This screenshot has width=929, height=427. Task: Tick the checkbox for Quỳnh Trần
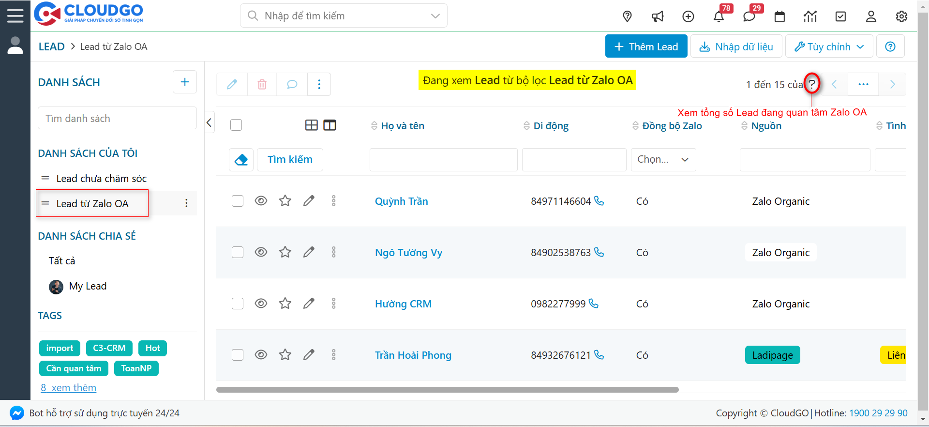[238, 201]
